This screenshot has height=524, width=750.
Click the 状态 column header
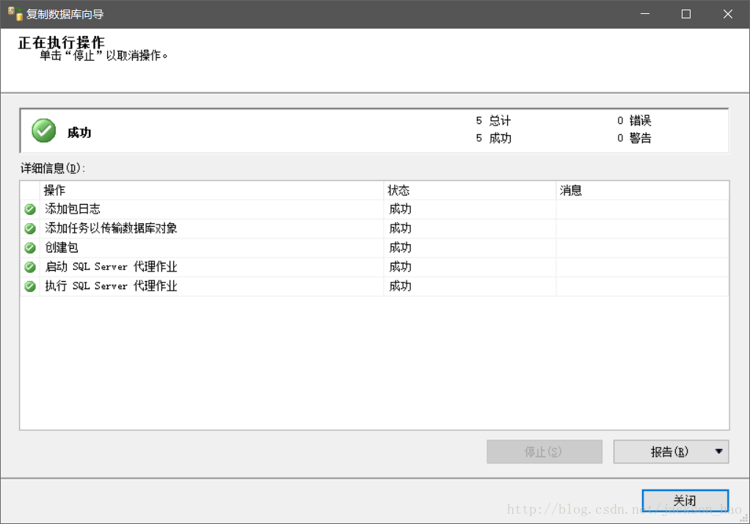point(470,191)
